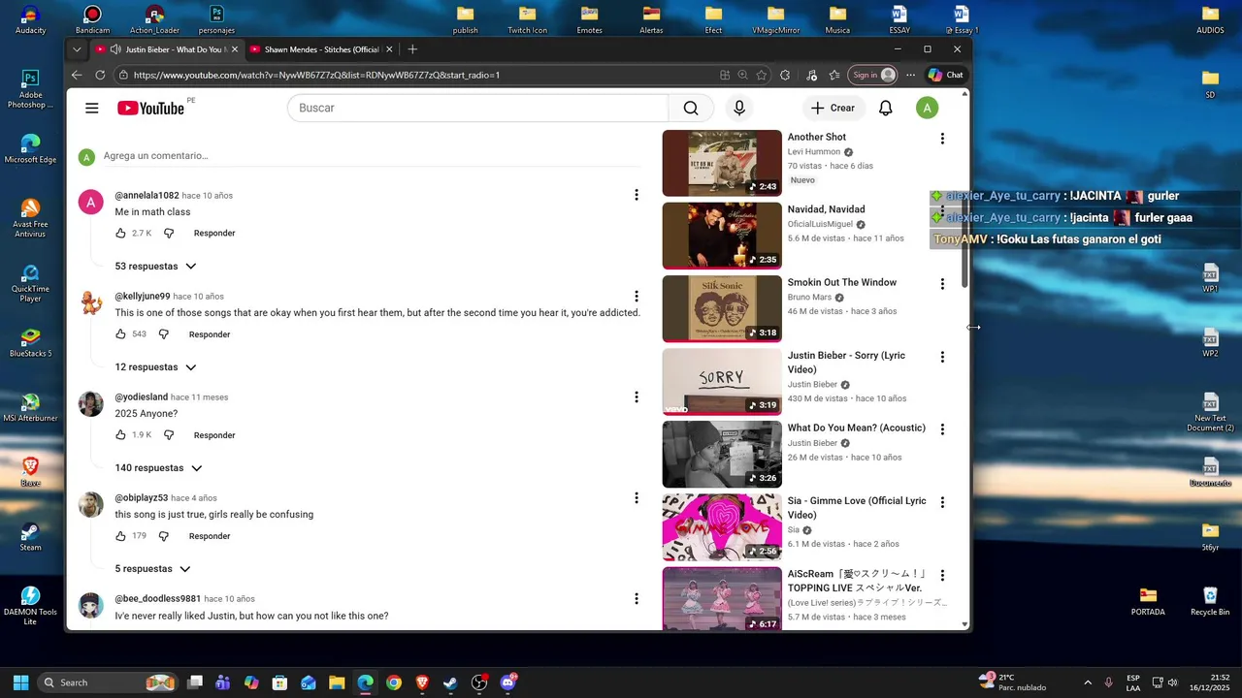Screen dimensions: 1242x698
Task: Open the volume control in system tray
Action: [1172, 682]
